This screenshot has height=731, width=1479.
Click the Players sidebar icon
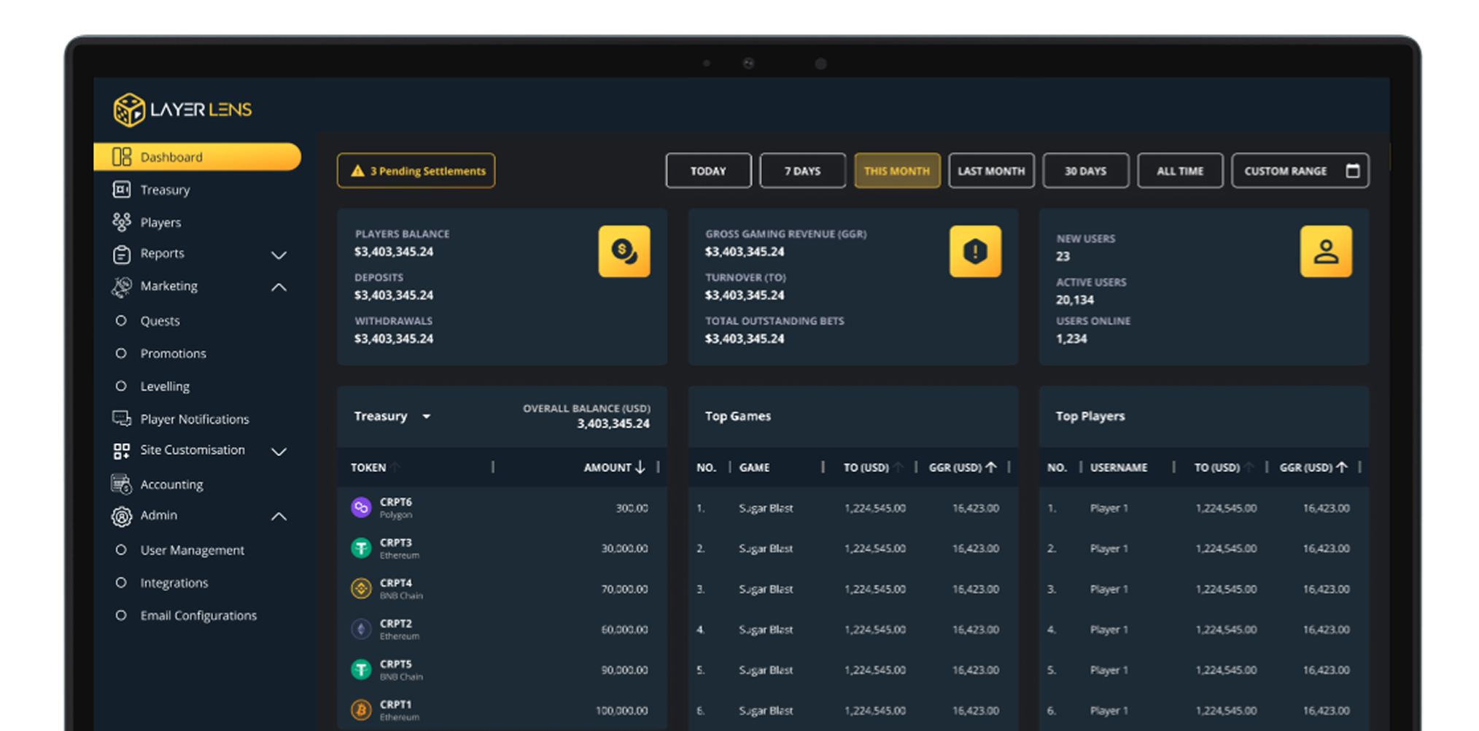pos(121,222)
